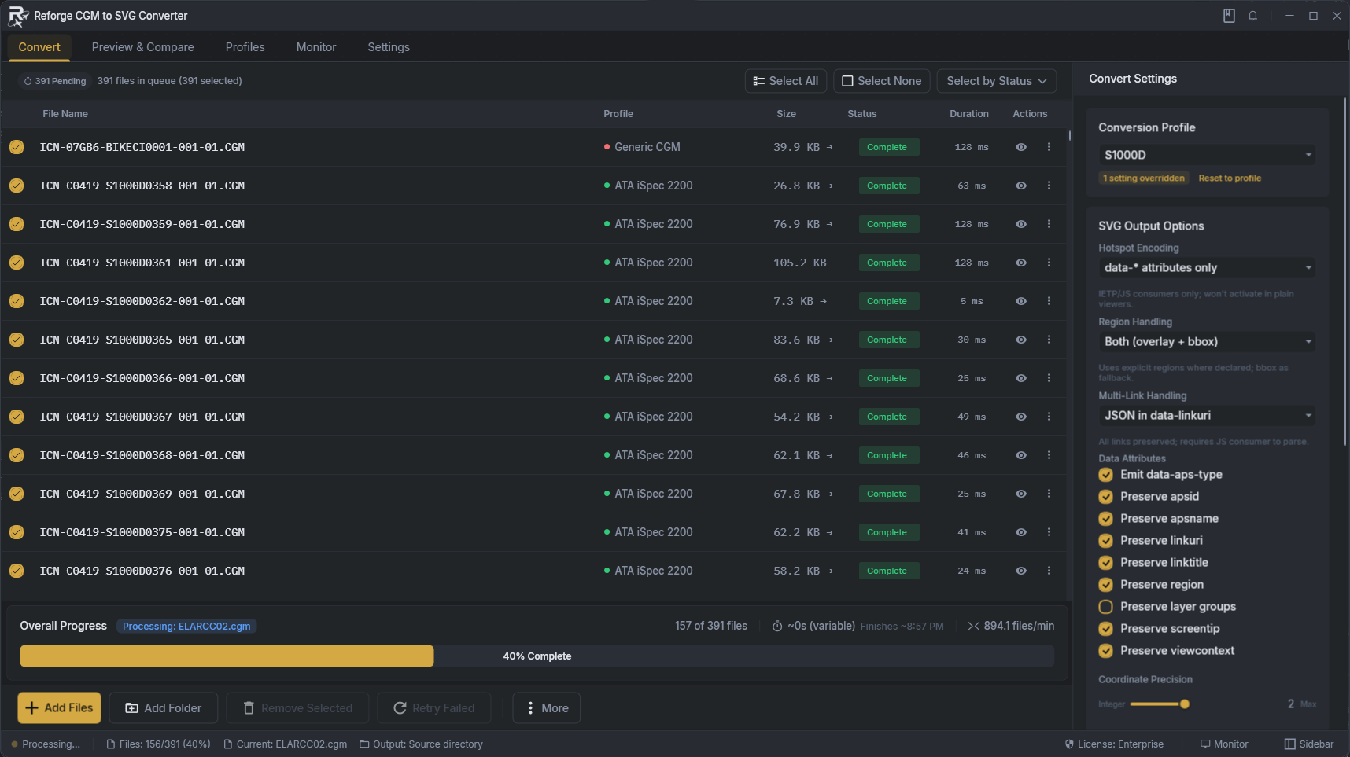
Task: Open the Select by Status dropdown
Action: click(996, 81)
